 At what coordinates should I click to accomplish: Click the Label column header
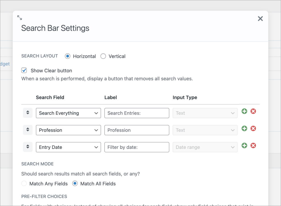tap(111, 98)
